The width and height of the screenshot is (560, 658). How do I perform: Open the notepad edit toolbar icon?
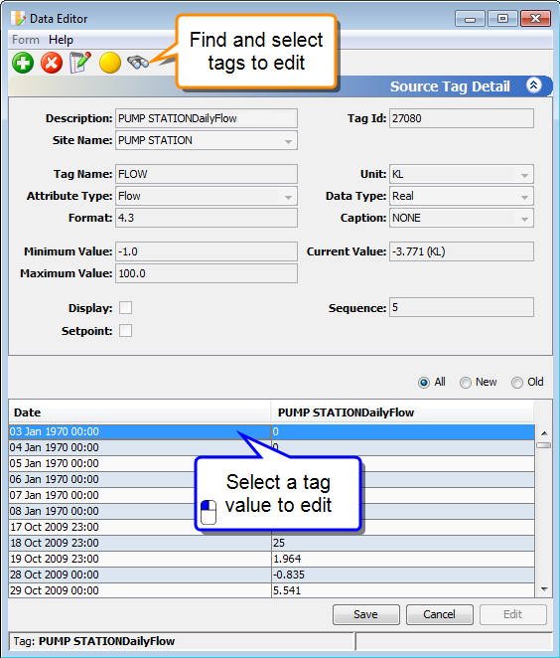(x=80, y=63)
